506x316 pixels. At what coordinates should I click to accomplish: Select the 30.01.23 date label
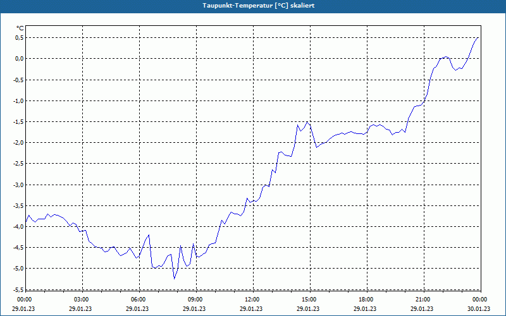tap(479, 308)
